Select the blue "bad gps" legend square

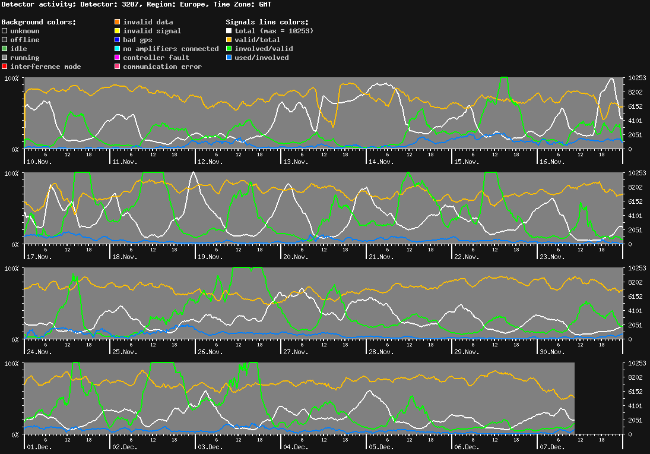[x=117, y=39]
